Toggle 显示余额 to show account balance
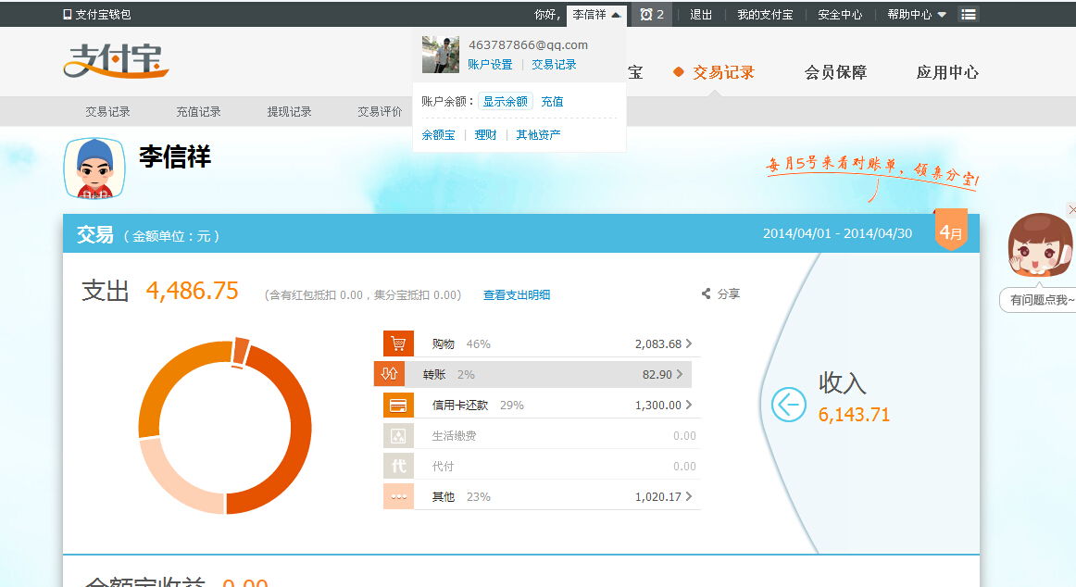This screenshot has height=587, width=1076. pyautogui.click(x=505, y=102)
